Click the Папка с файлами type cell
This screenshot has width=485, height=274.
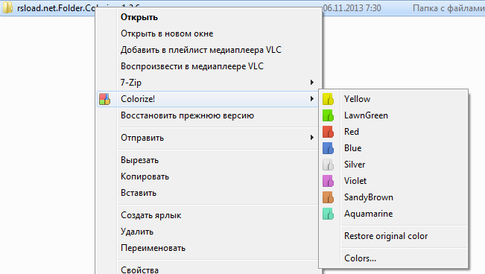point(448,7)
